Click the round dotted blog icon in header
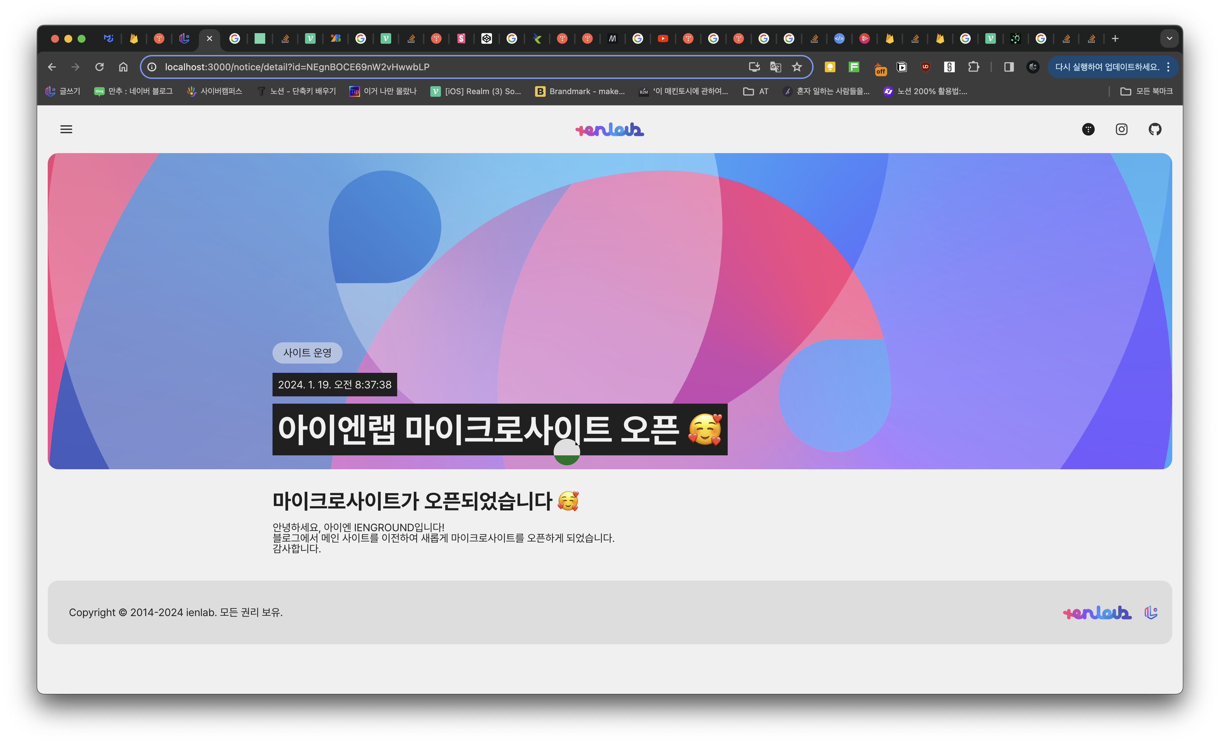Screen dimensions: 1220x743 [1088, 129]
